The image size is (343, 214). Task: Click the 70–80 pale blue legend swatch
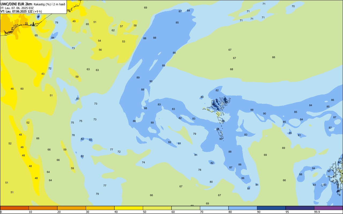(x=214, y=208)
